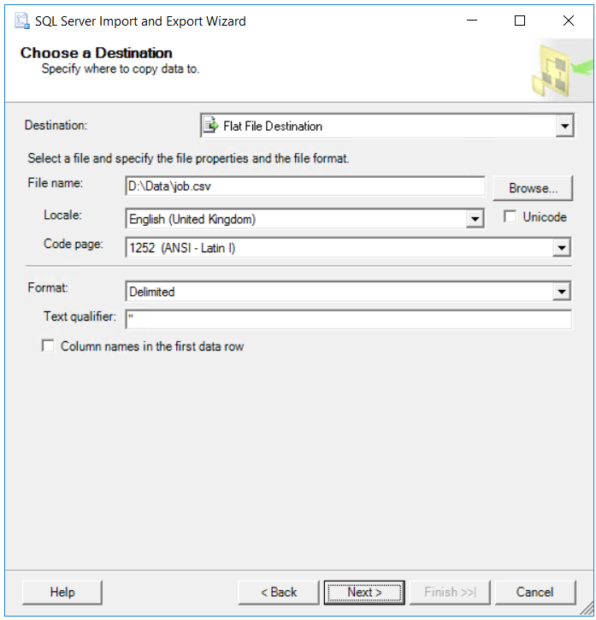
Task: Click the Code page label
Action: 74,245
